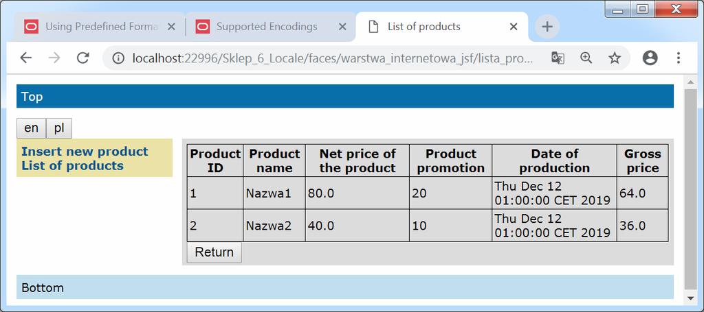704x312 pixels.
Task: Switch to Supported Encodings tab
Action: pos(267,27)
